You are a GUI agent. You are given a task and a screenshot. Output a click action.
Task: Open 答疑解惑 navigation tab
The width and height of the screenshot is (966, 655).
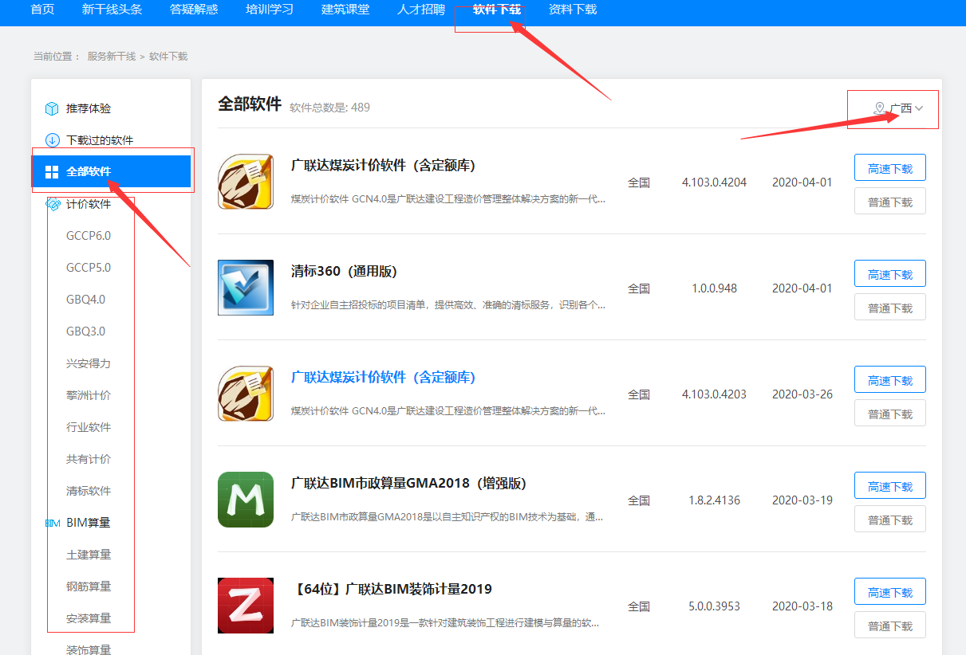194,10
